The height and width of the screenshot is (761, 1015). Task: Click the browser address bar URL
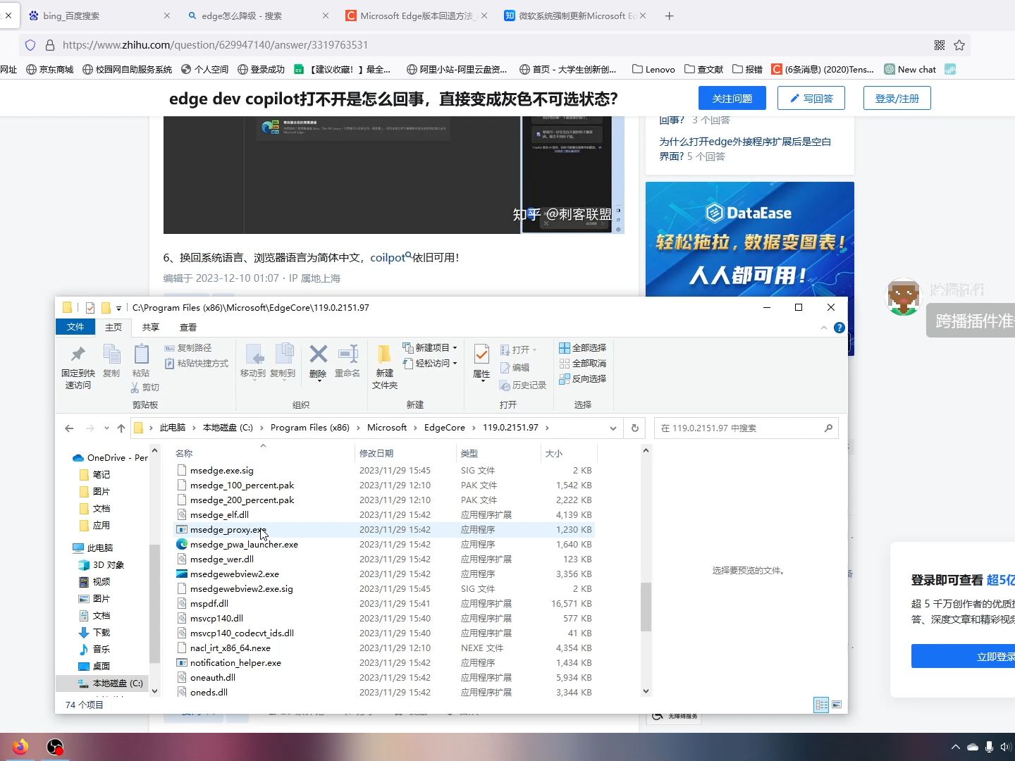click(x=215, y=45)
